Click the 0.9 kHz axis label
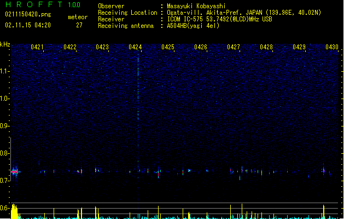Image resolution: width=344 pixels, height=219 pixels. 5,126
